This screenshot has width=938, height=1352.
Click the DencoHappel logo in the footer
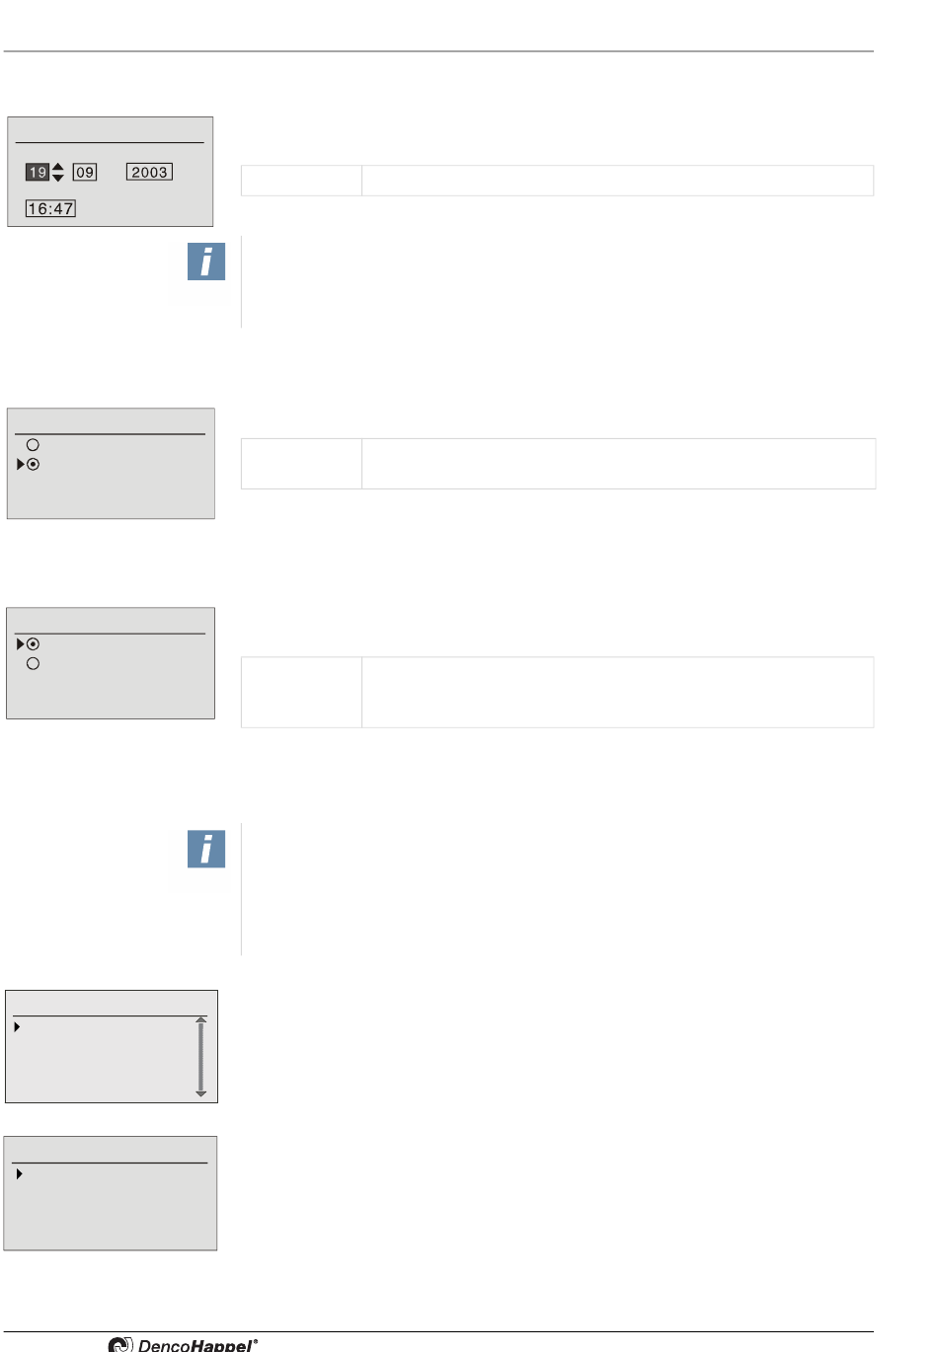pyautogui.click(x=184, y=1344)
